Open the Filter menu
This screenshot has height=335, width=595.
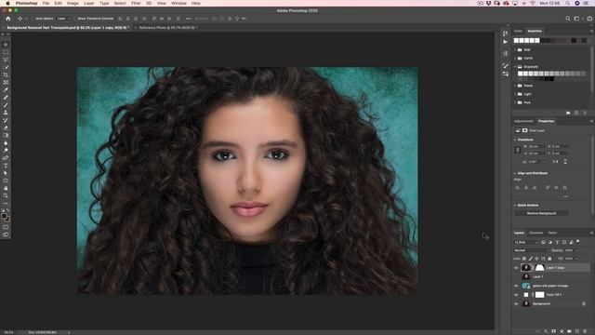136,3
